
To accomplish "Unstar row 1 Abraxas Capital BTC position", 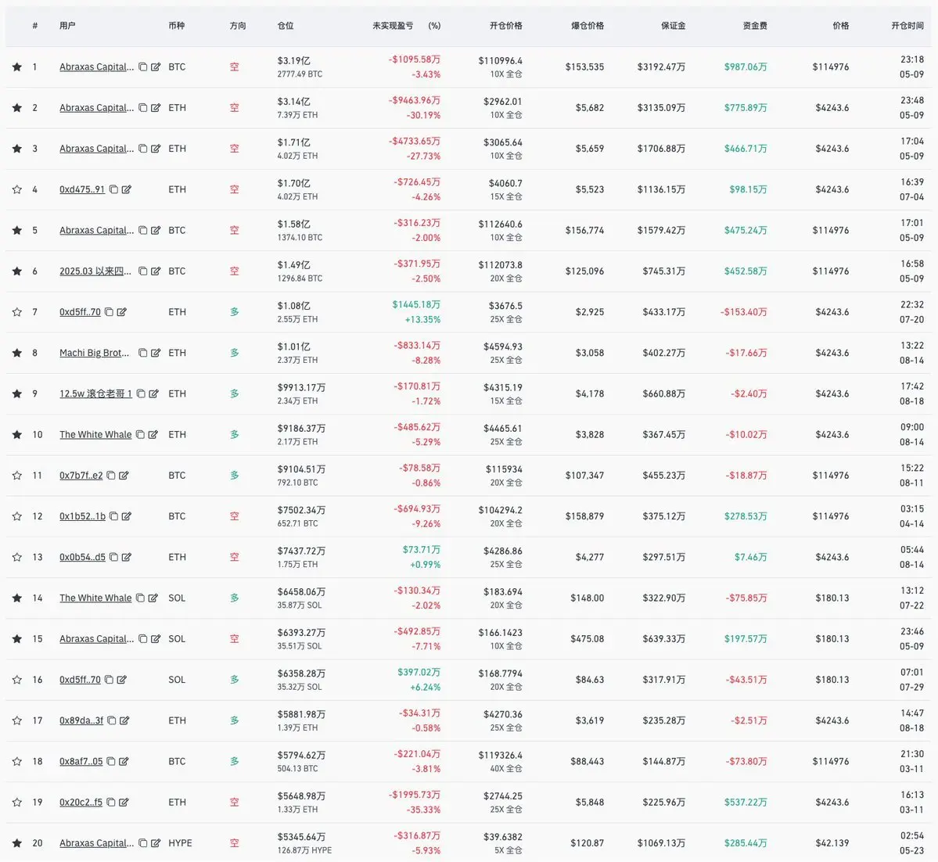I will [16, 67].
